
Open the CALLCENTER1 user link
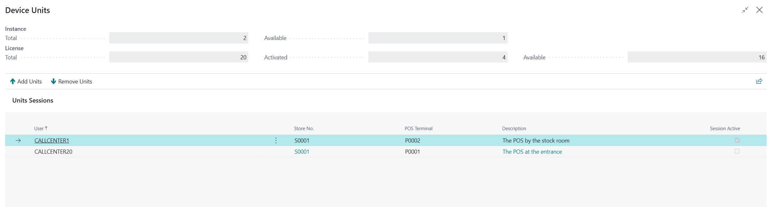pyautogui.click(x=52, y=141)
